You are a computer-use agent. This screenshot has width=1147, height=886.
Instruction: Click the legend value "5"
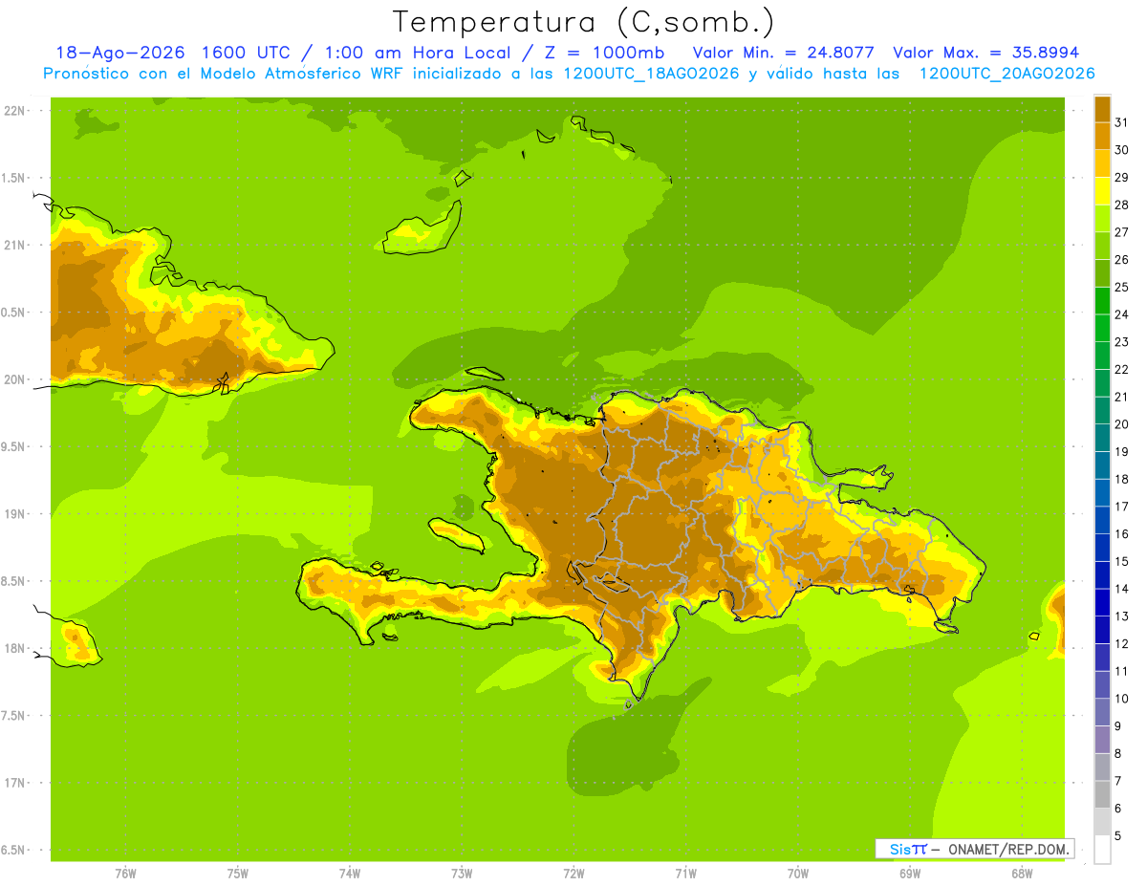click(x=1118, y=836)
